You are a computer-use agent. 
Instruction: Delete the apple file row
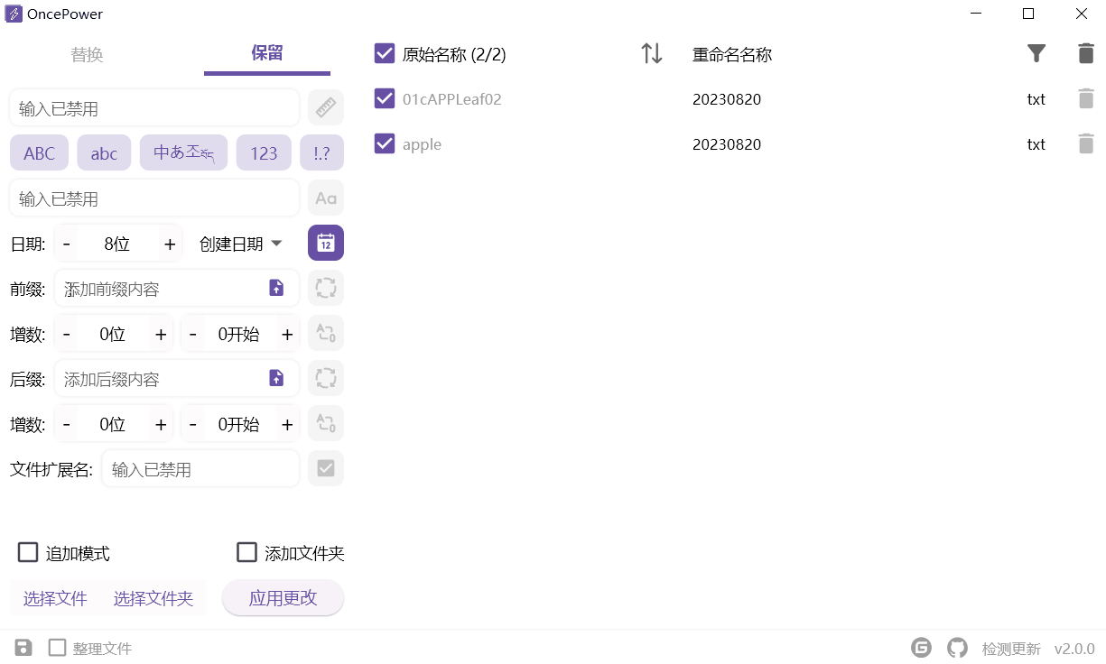coord(1086,144)
